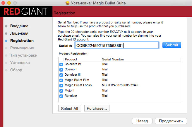The image size is (192, 127).
Task: Click the Registration heading in red banner
Action: coord(64,13)
